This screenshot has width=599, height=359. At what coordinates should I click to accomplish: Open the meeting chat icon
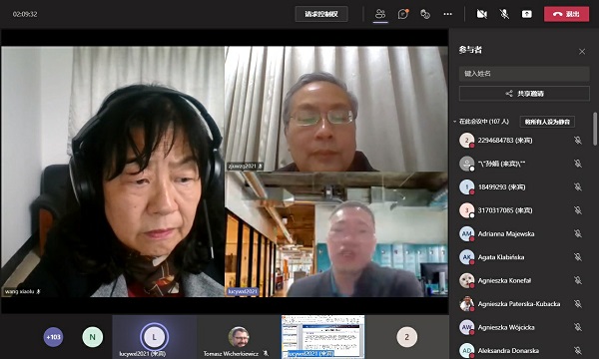pos(403,14)
